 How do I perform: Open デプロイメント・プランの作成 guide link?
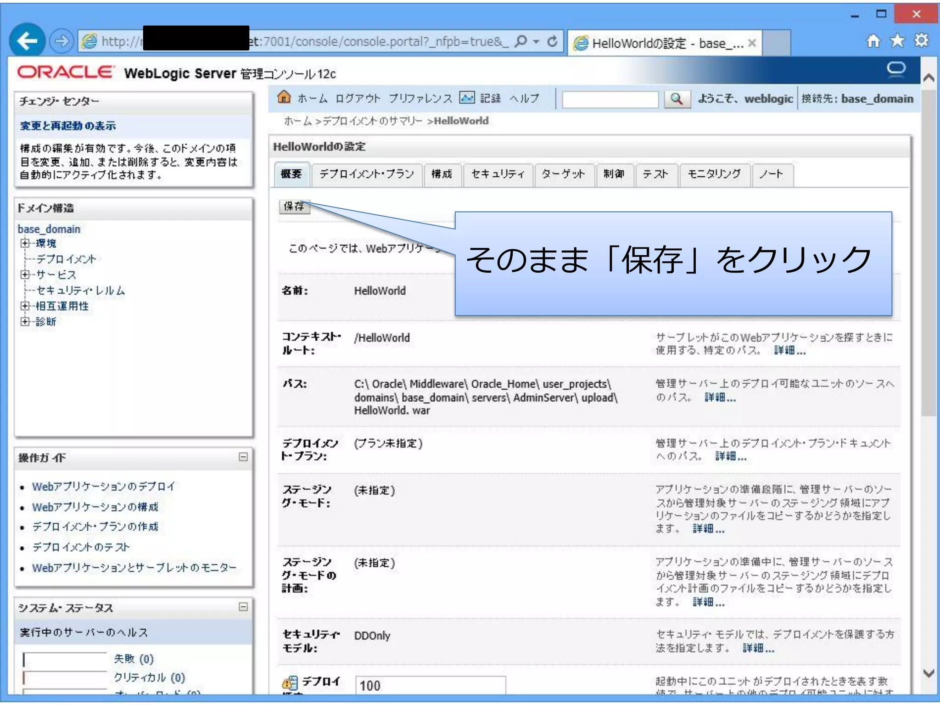(x=95, y=527)
